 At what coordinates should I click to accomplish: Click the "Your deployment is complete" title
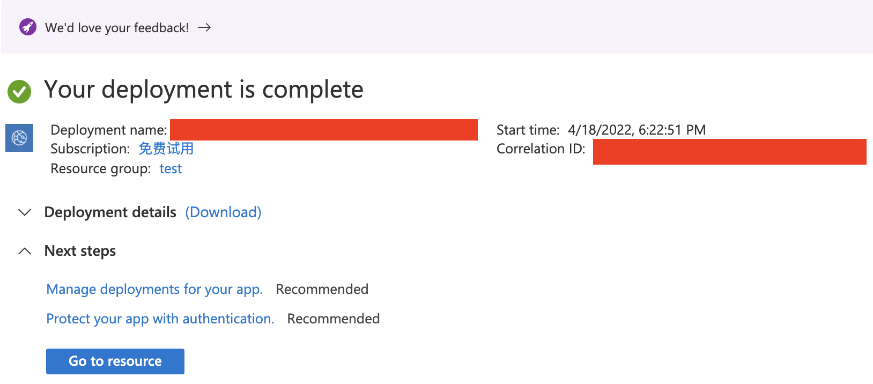203,90
